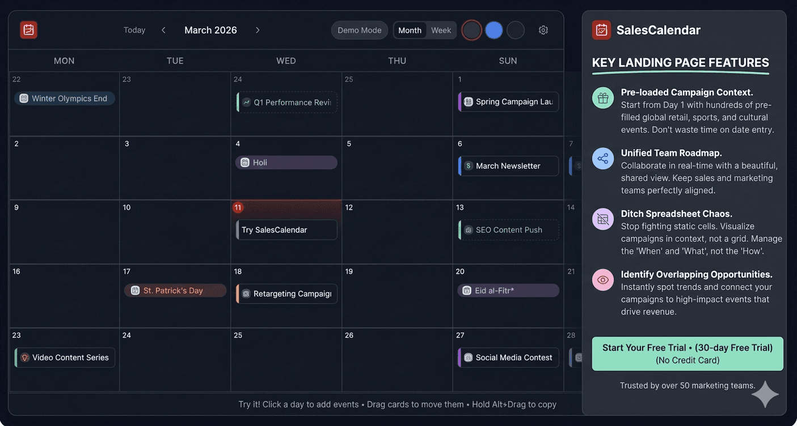The image size is (797, 426).
Task: Click the eye icon for Overlapping Opportunities
Action: (x=603, y=280)
